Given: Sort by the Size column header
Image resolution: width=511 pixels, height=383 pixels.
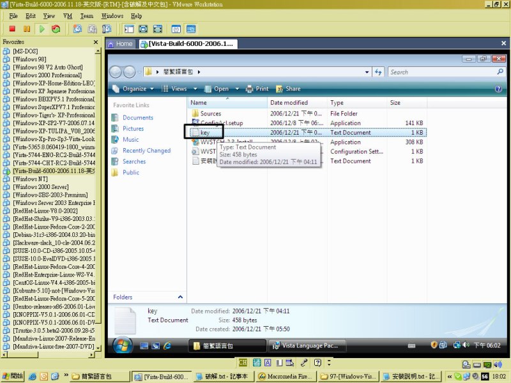Looking at the screenshot, I should tap(406, 103).
